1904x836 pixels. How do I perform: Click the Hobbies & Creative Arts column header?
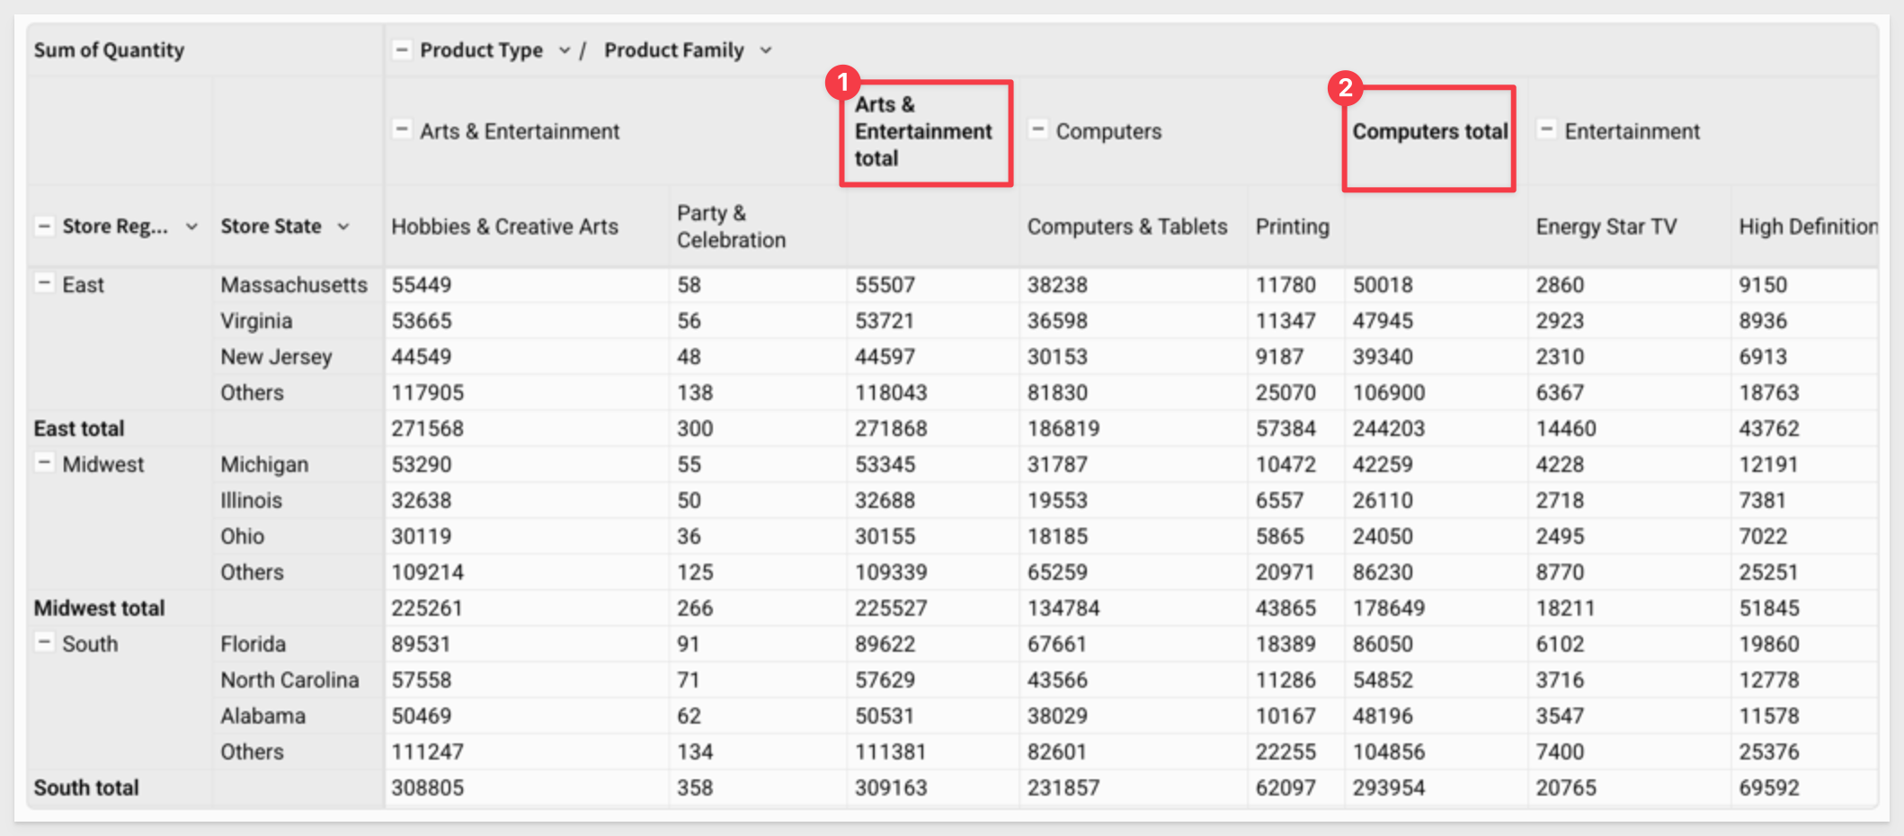504,227
